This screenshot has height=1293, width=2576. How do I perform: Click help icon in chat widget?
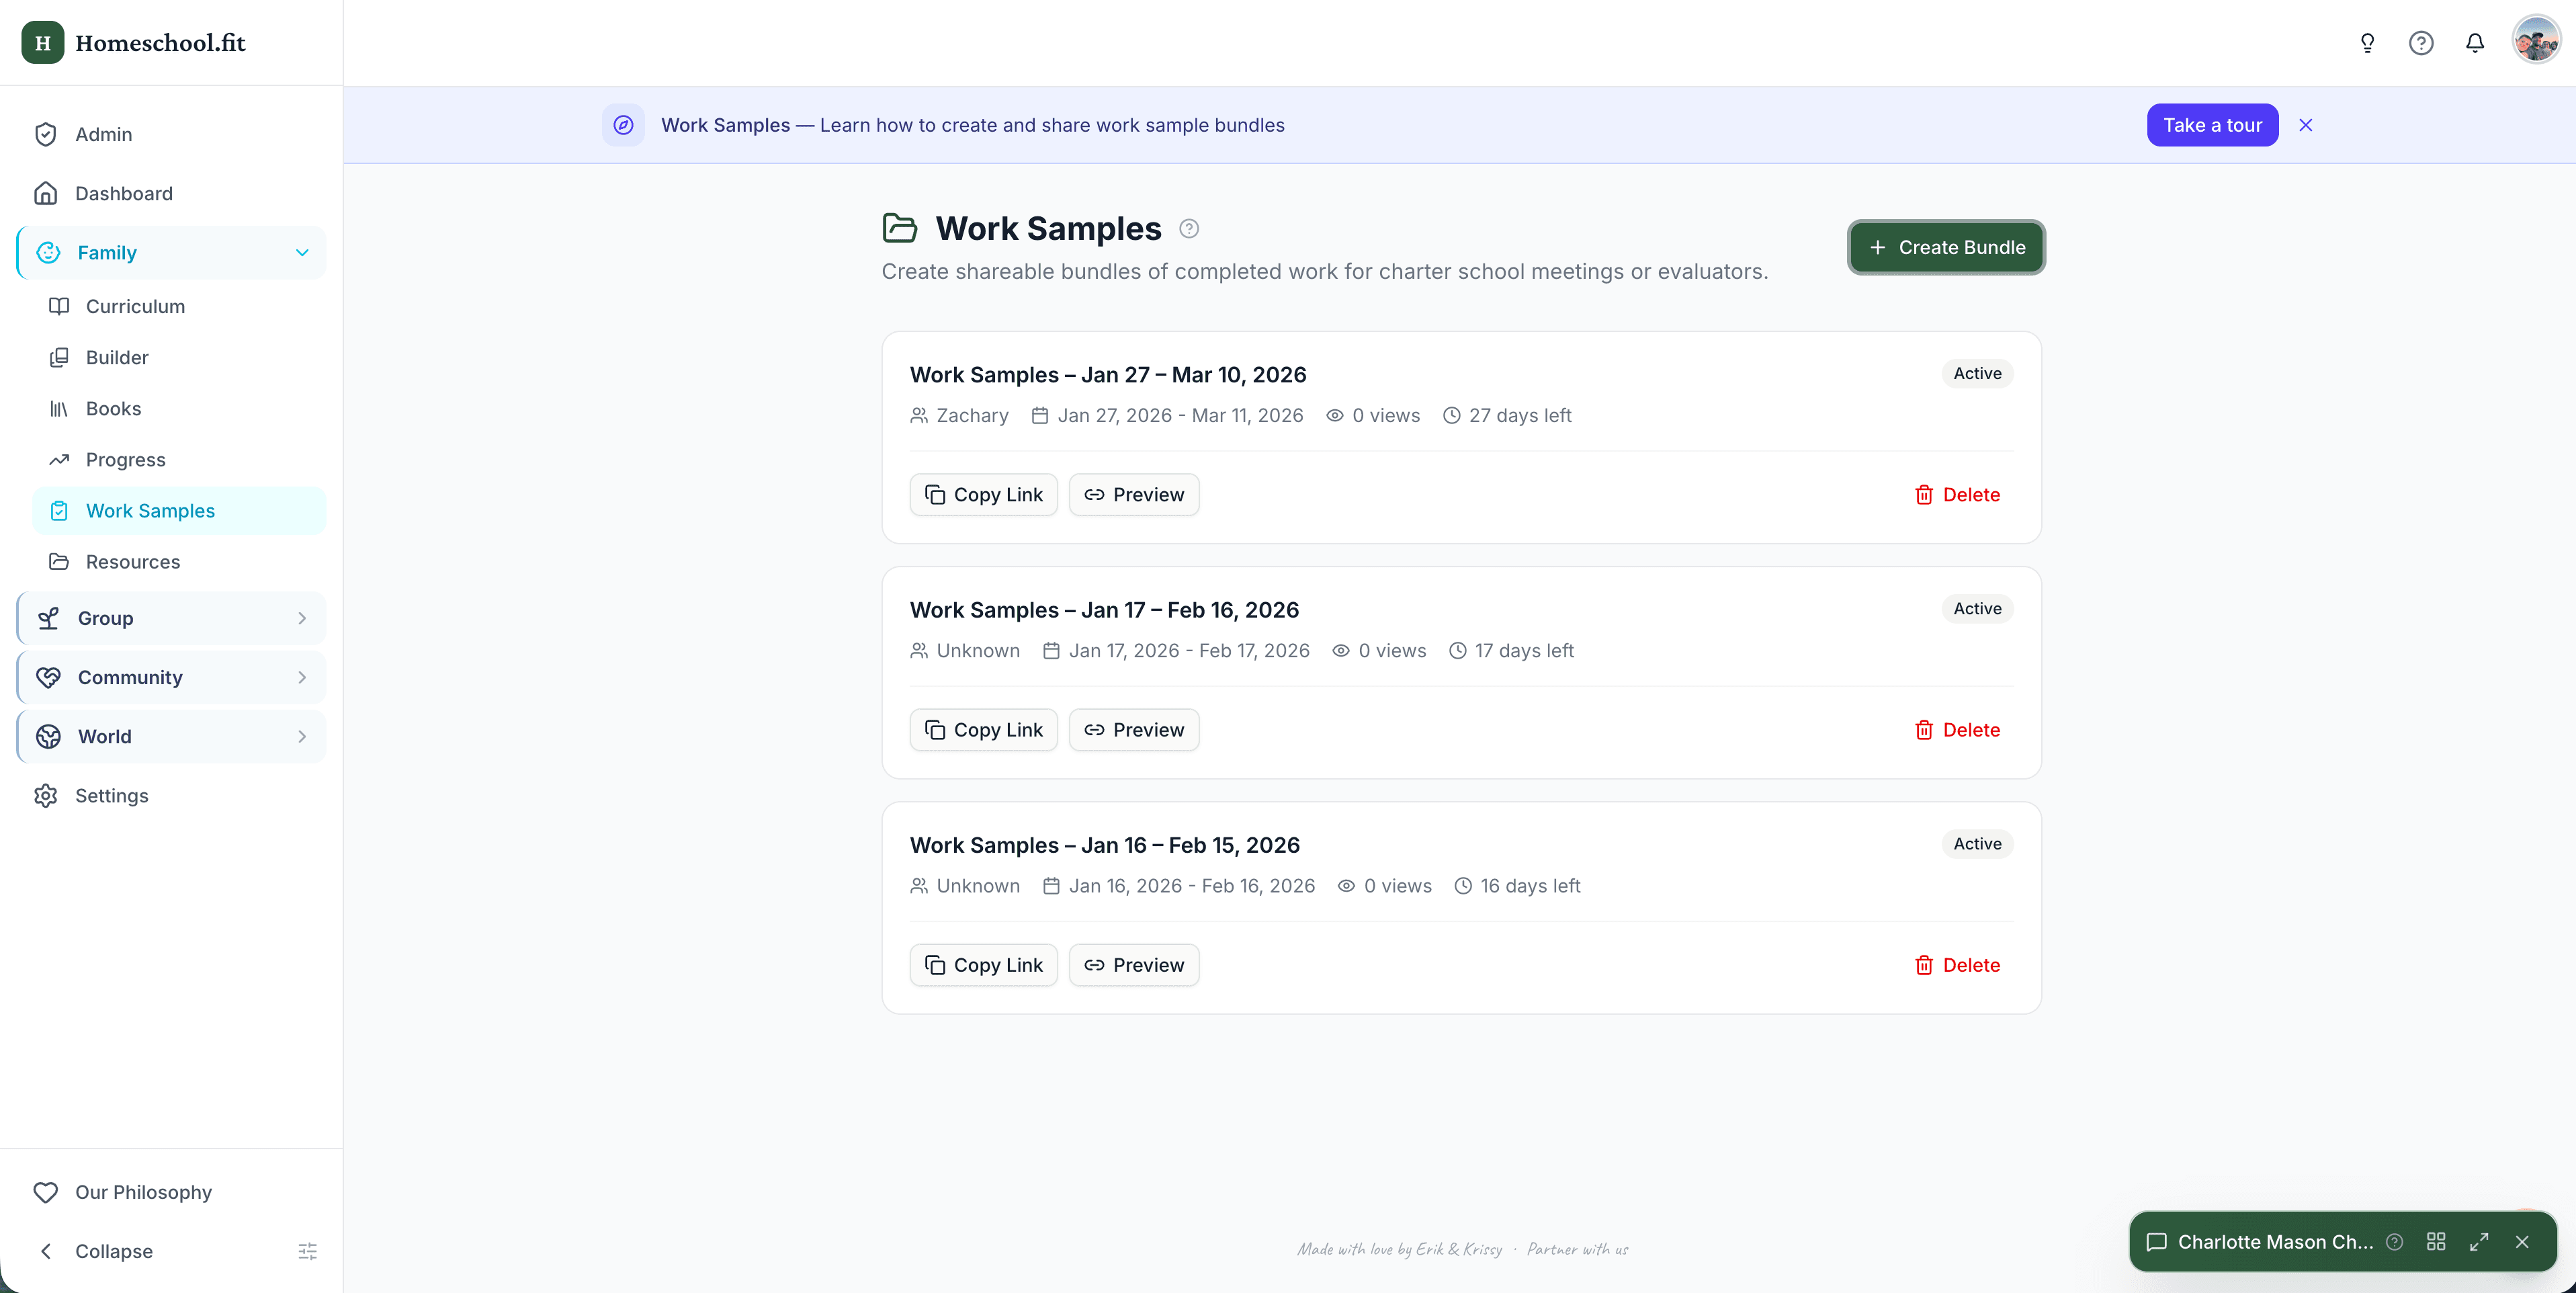pos(2394,1242)
